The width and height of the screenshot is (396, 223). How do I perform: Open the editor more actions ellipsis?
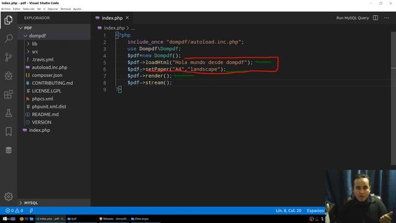[386, 18]
